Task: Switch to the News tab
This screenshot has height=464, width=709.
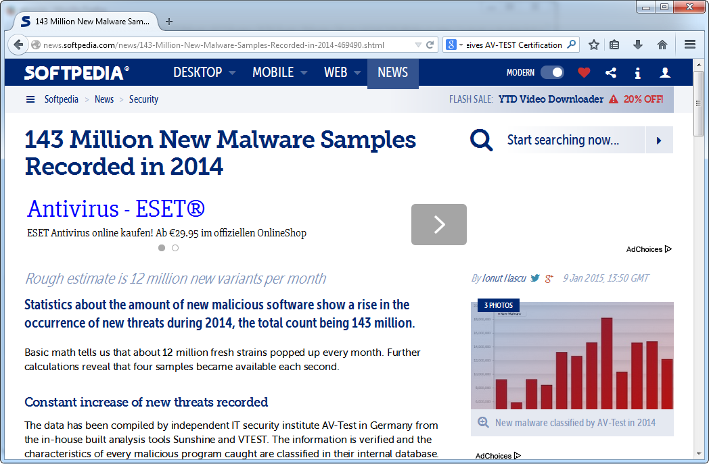Action: (x=392, y=73)
